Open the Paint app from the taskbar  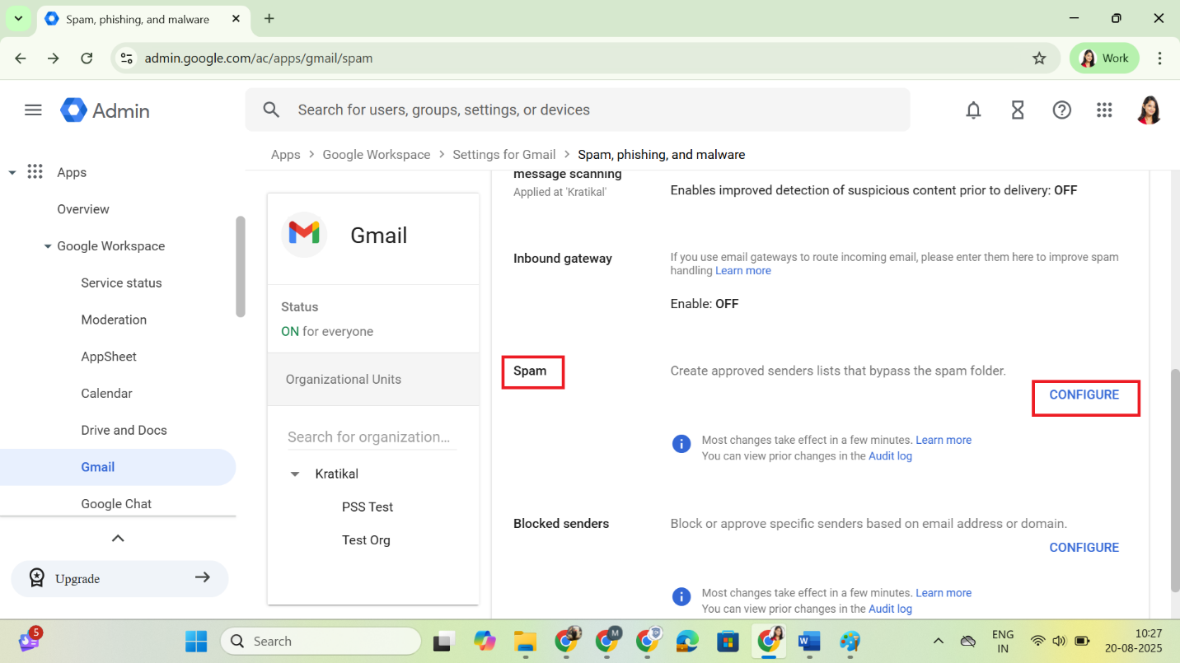850,641
